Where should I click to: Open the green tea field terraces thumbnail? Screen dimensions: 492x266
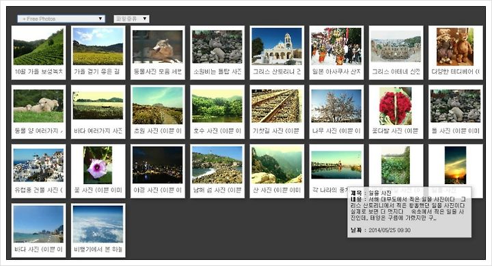(38, 46)
